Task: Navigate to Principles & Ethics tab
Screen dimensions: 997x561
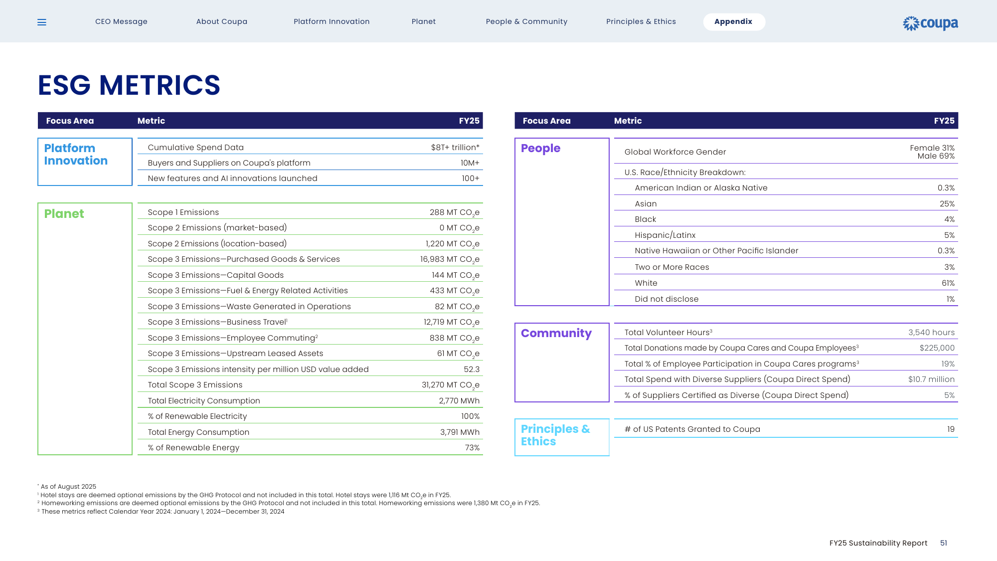Action: 641,21
